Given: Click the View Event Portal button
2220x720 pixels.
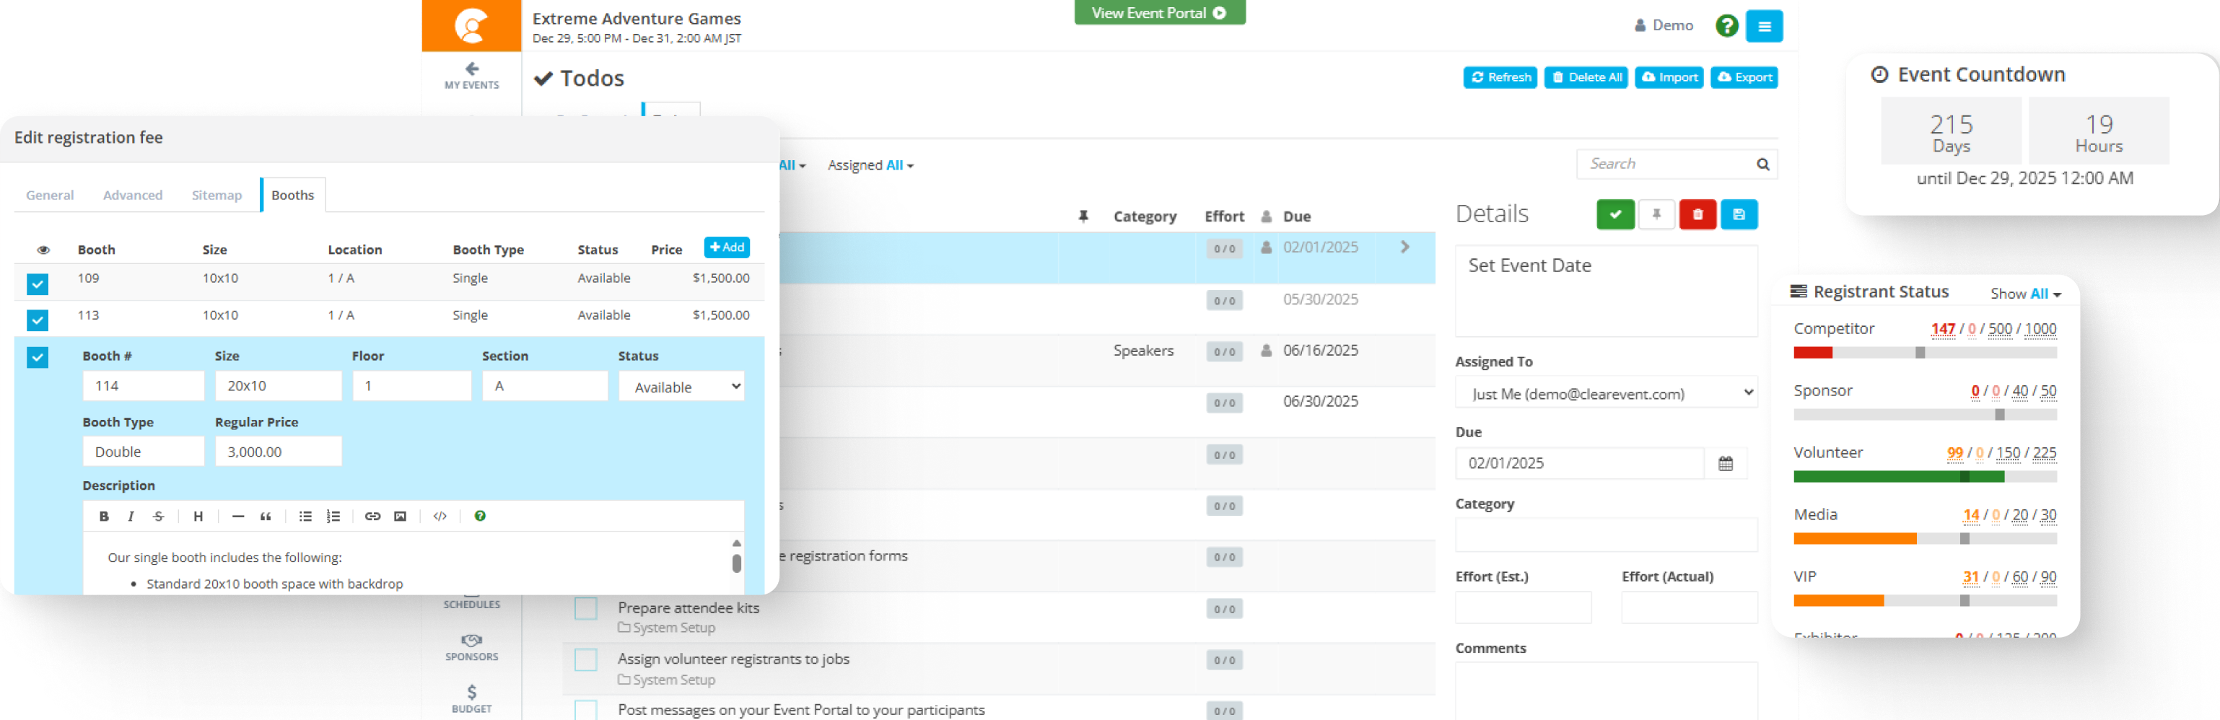Looking at the screenshot, I should tap(1158, 13).
